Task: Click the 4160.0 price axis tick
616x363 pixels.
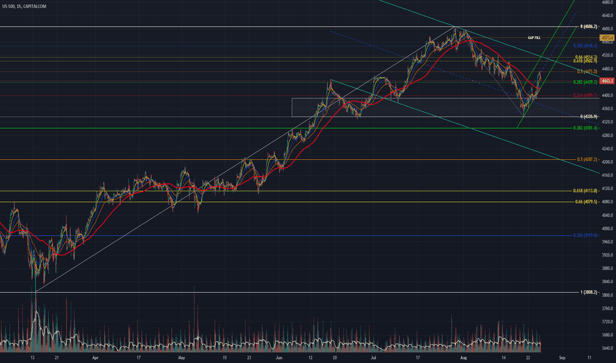Action: coord(607,176)
